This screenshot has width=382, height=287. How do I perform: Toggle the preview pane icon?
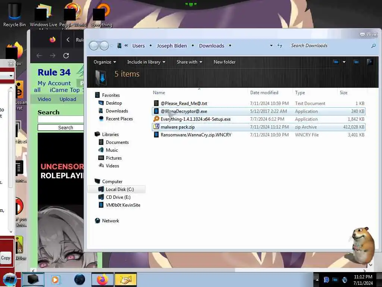tap(356, 62)
